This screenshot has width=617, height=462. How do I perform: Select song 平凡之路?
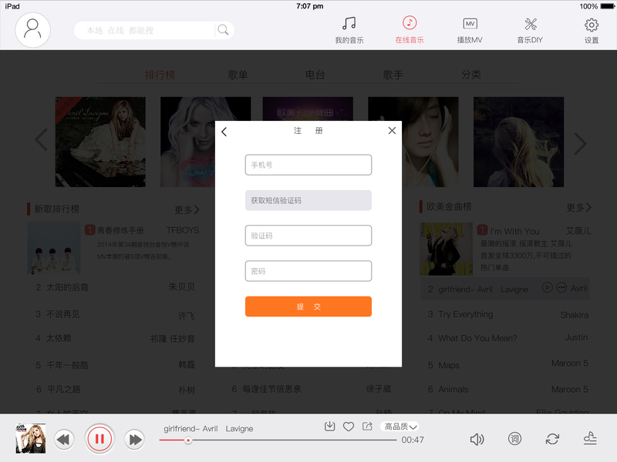point(63,390)
